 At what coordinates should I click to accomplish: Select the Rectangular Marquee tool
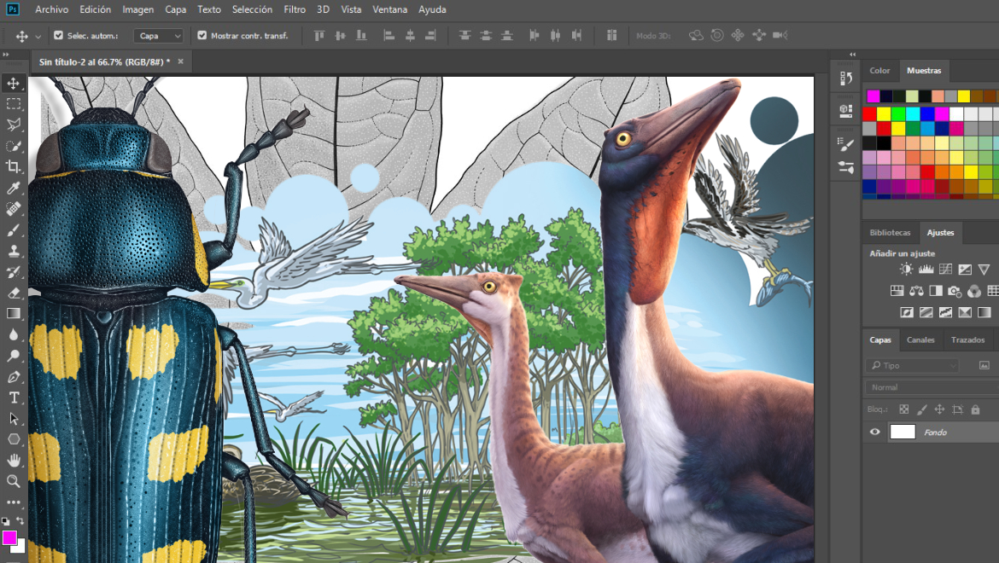point(14,104)
